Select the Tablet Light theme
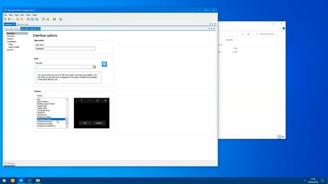Screen dimensions: 328x184 [x=42, y=108]
